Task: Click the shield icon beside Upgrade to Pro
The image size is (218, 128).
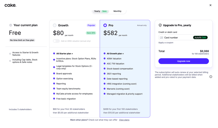Action: pos(160,25)
